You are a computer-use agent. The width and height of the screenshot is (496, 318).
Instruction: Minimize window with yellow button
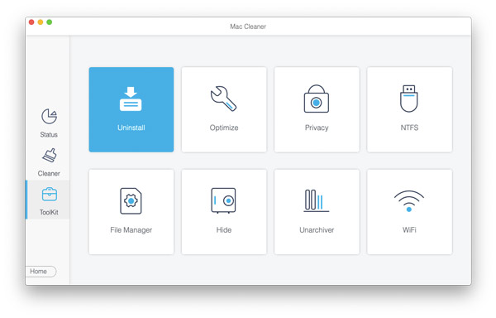click(41, 22)
